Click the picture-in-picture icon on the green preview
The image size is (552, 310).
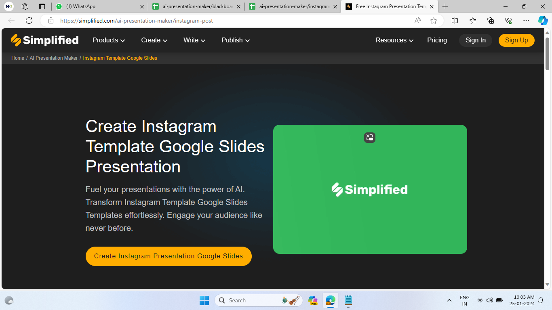tap(370, 138)
